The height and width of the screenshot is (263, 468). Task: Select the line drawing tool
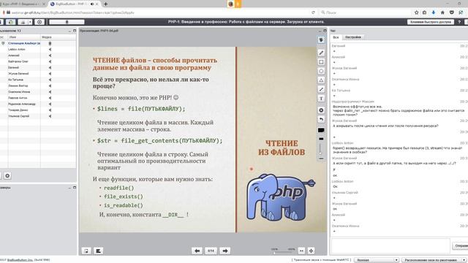[321, 89]
